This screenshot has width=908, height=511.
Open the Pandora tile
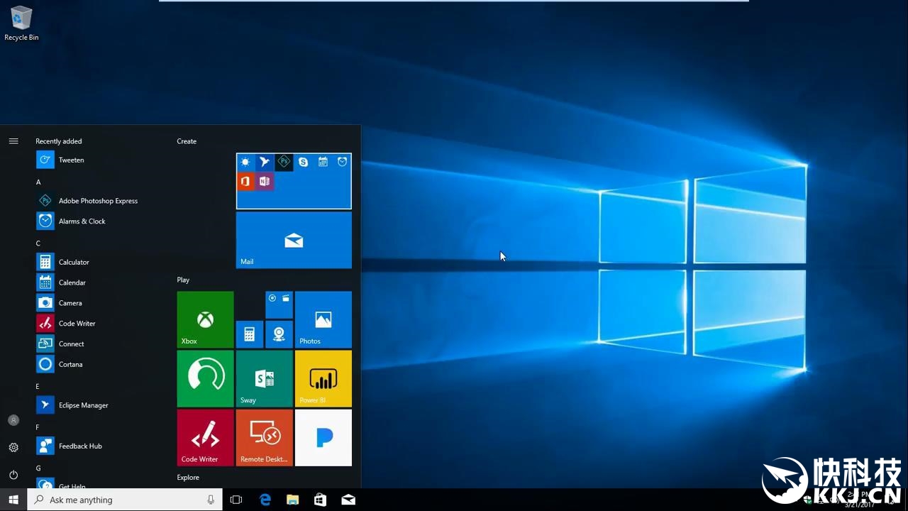323,437
